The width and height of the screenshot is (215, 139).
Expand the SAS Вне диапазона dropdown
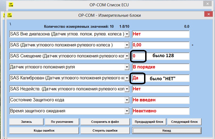pos(127,34)
